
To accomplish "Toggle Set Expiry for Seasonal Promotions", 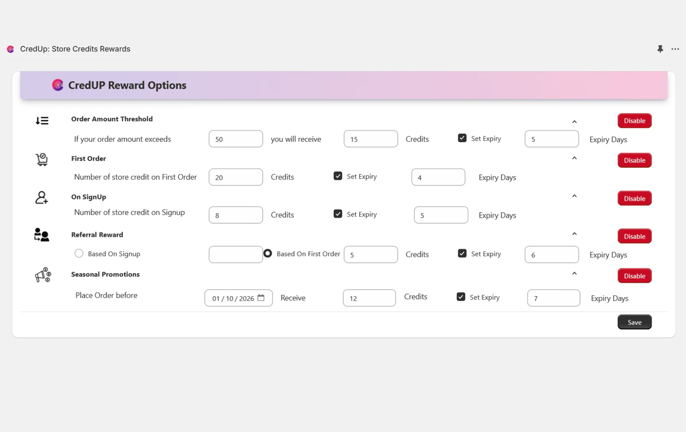I will click(x=461, y=297).
